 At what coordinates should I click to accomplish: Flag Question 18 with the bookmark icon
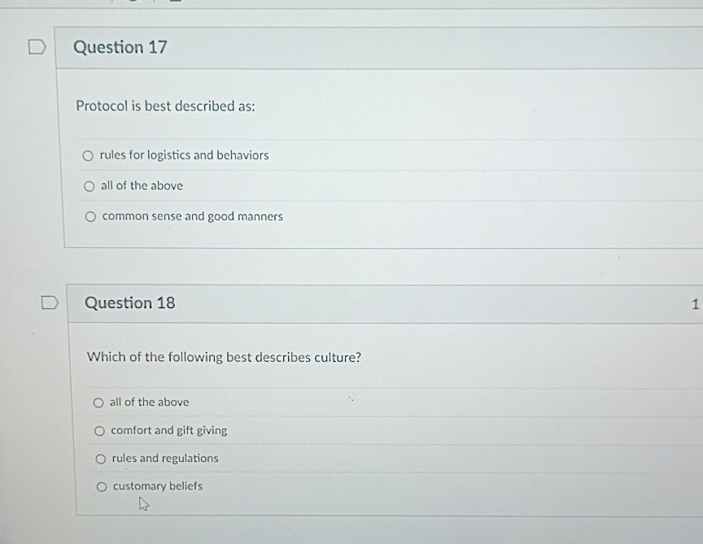50,302
